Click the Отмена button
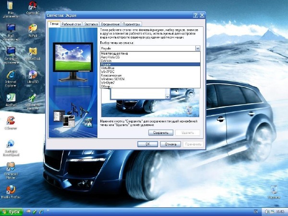This screenshot has width=288, height=216. [170, 144]
